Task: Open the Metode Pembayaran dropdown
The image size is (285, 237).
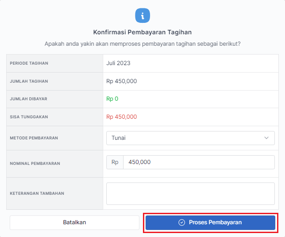Action: coord(190,138)
